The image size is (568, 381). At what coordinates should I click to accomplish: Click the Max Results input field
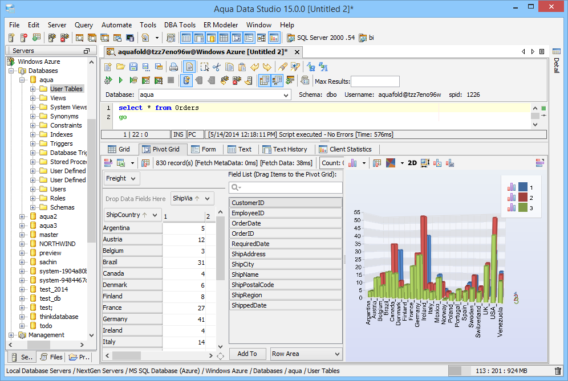click(375, 81)
